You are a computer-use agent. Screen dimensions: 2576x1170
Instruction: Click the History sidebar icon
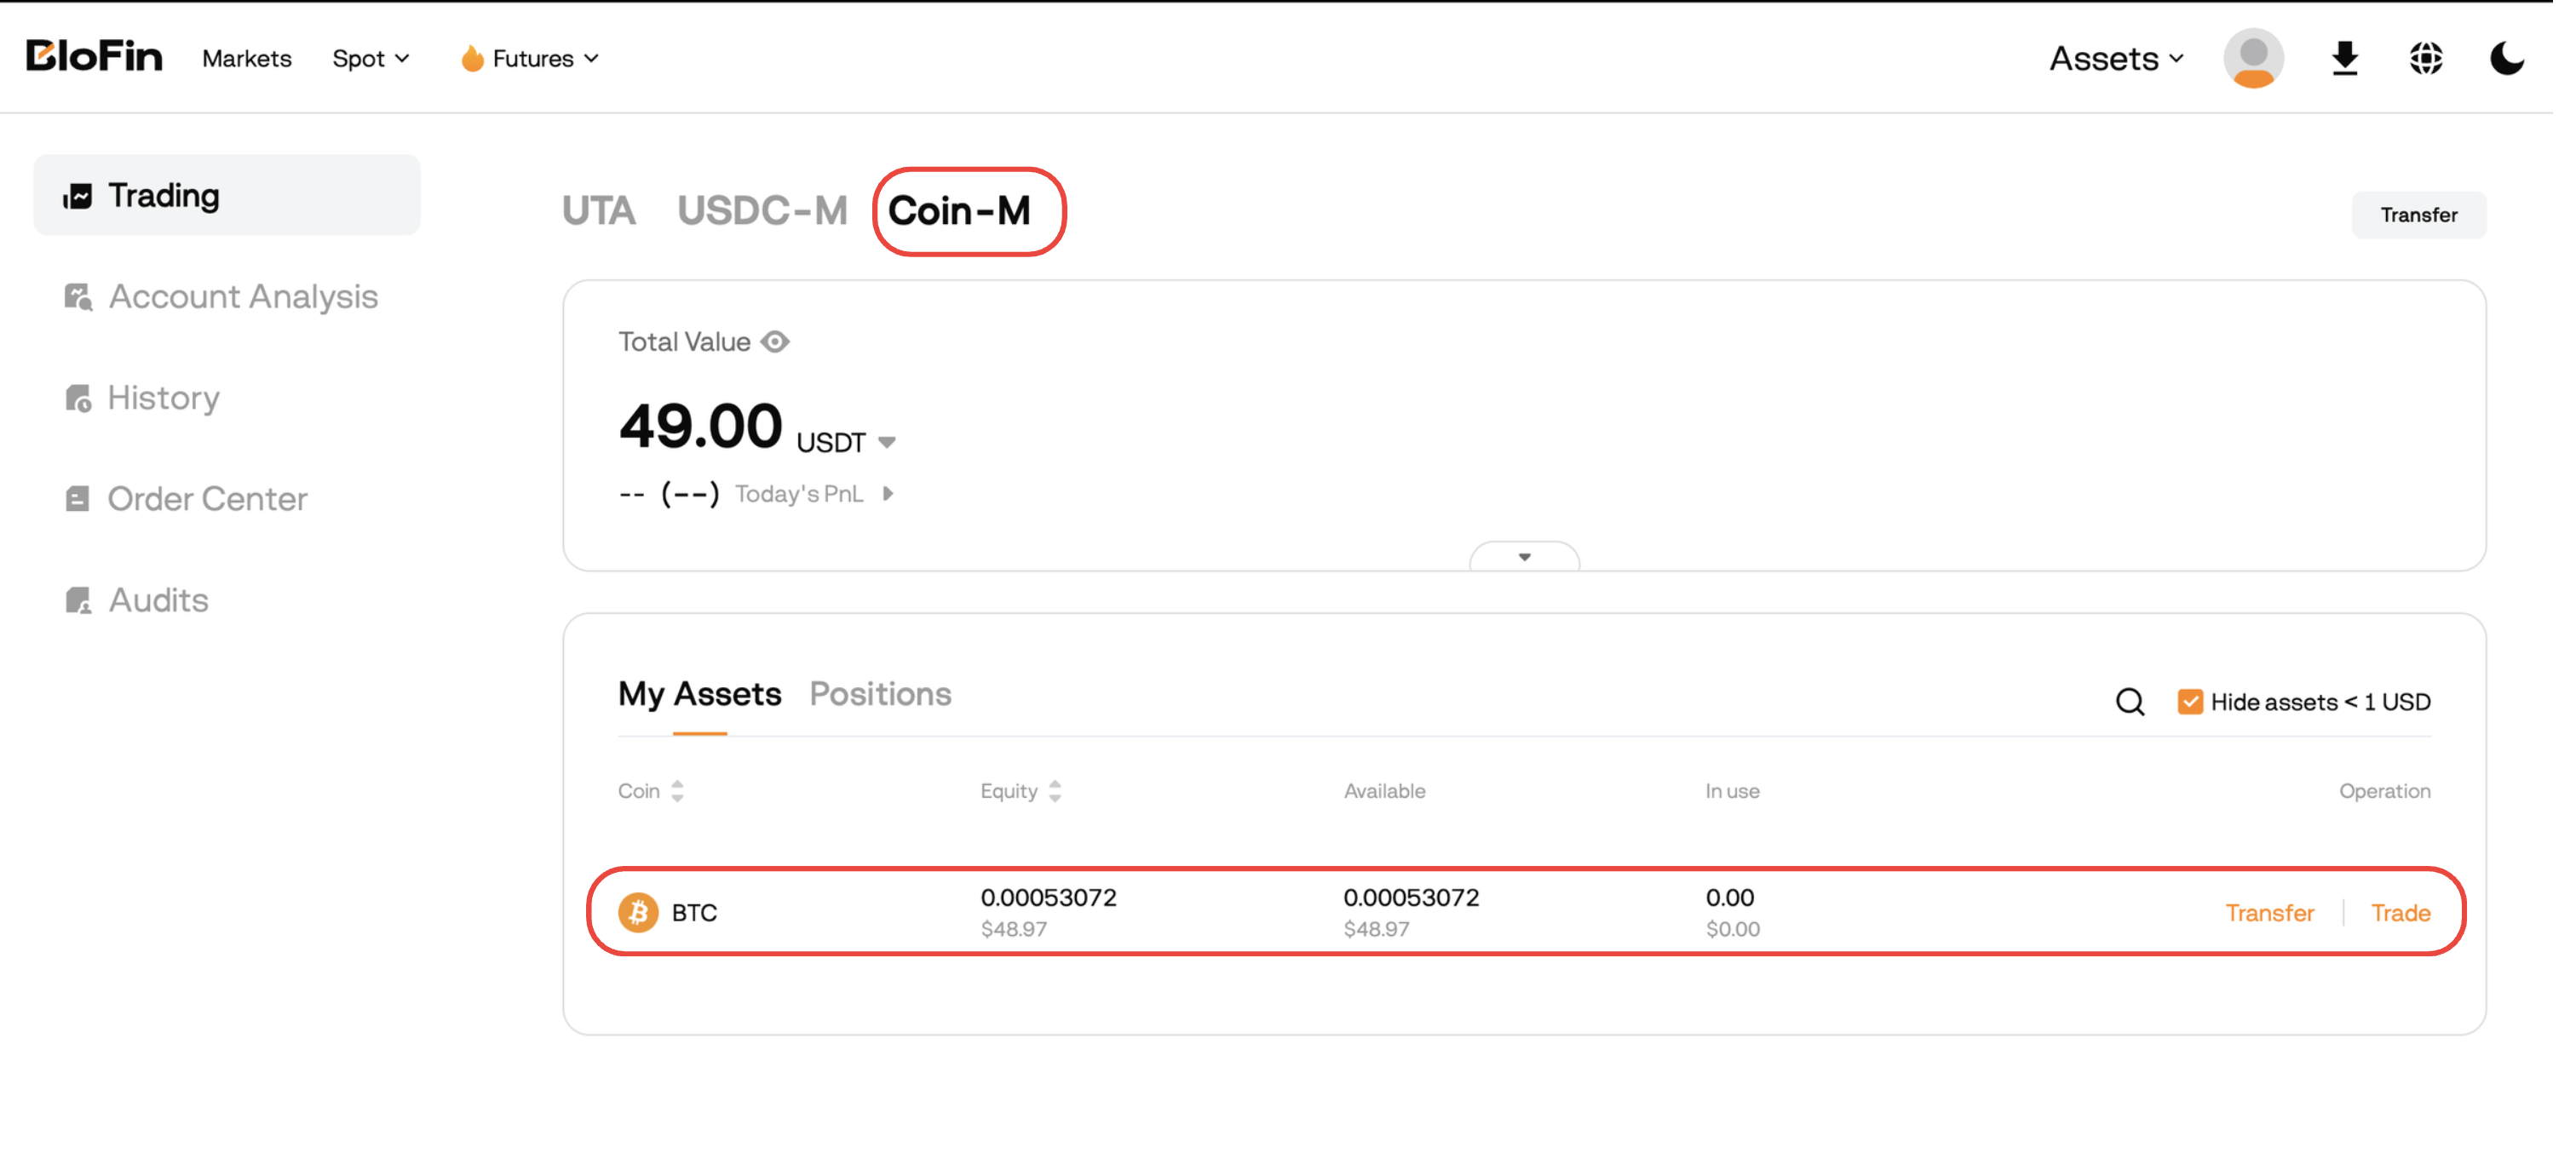point(78,398)
